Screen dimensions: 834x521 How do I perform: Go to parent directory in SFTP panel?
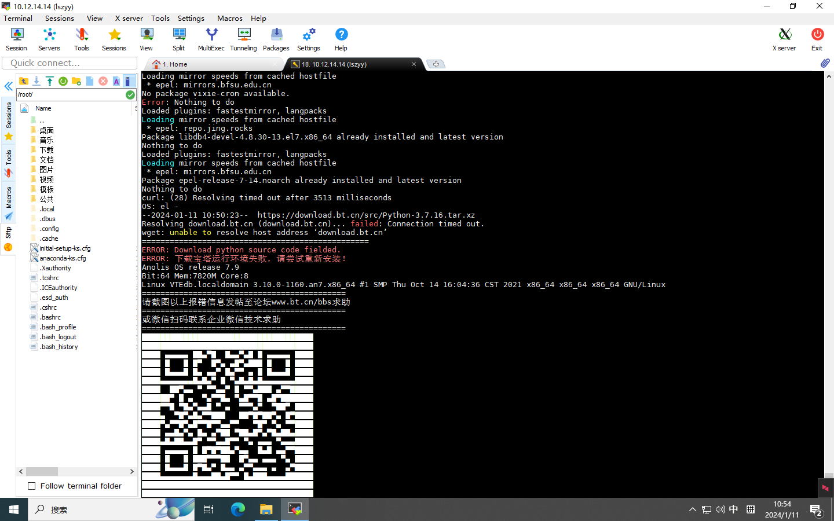[x=24, y=81]
